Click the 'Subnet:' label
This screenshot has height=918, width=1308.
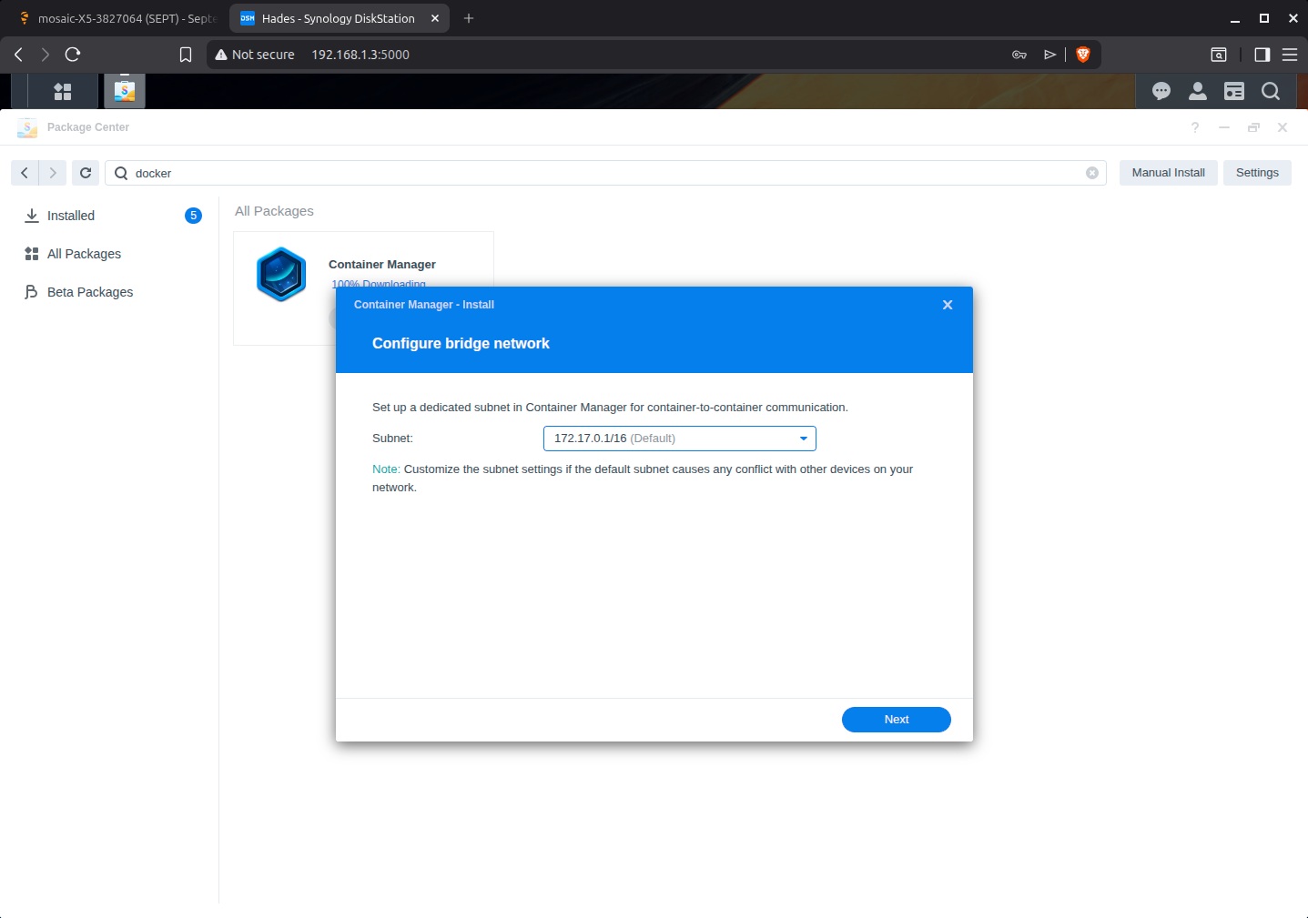pos(392,439)
